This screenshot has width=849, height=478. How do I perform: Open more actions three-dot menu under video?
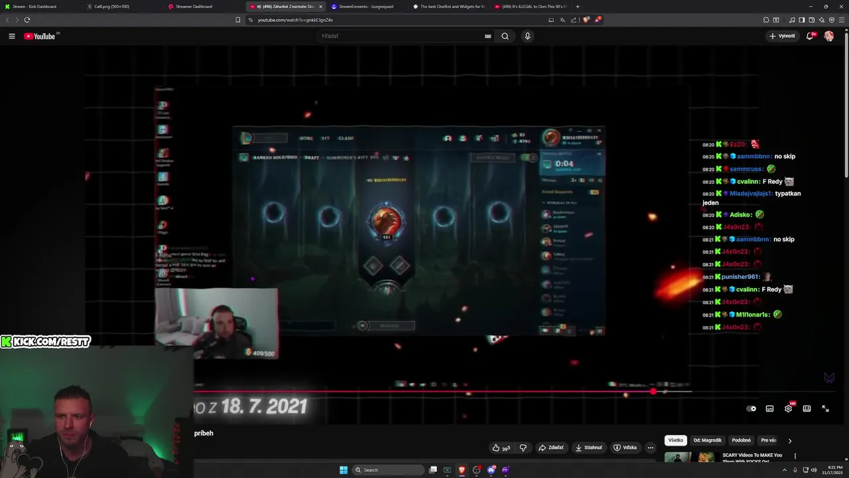(x=651, y=447)
